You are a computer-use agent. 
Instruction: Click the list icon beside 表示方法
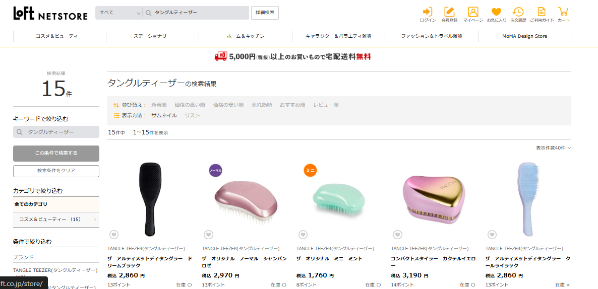tap(116, 115)
